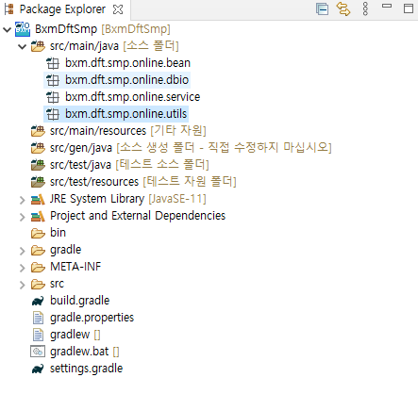Click the Collapse All toolbar icon

click(322, 8)
